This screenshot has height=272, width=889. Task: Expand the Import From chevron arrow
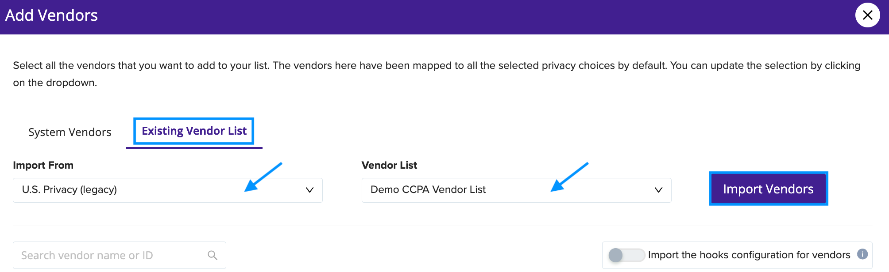click(309, 190)
